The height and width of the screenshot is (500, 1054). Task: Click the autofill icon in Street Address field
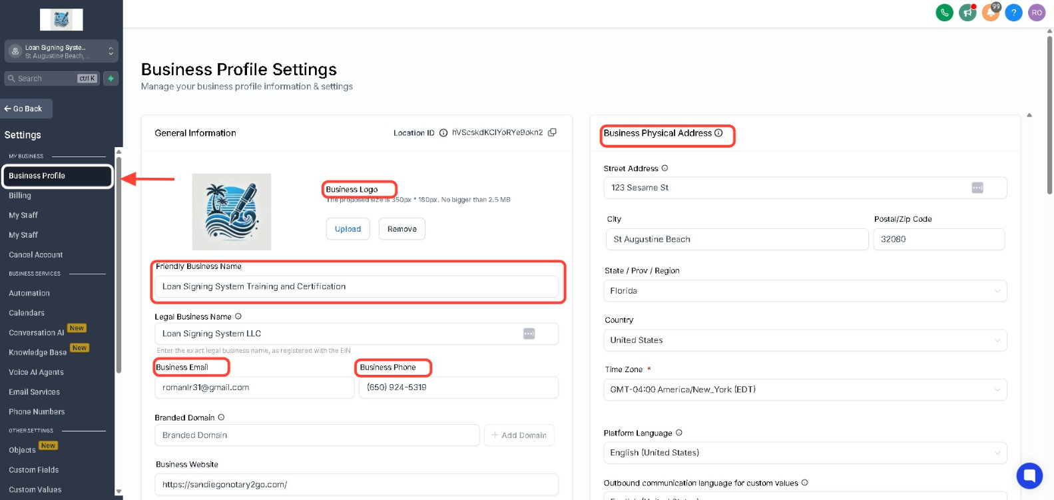pos(977,188)
